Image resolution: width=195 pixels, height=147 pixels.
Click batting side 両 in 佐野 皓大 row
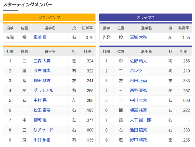click(x=170, y=61)
